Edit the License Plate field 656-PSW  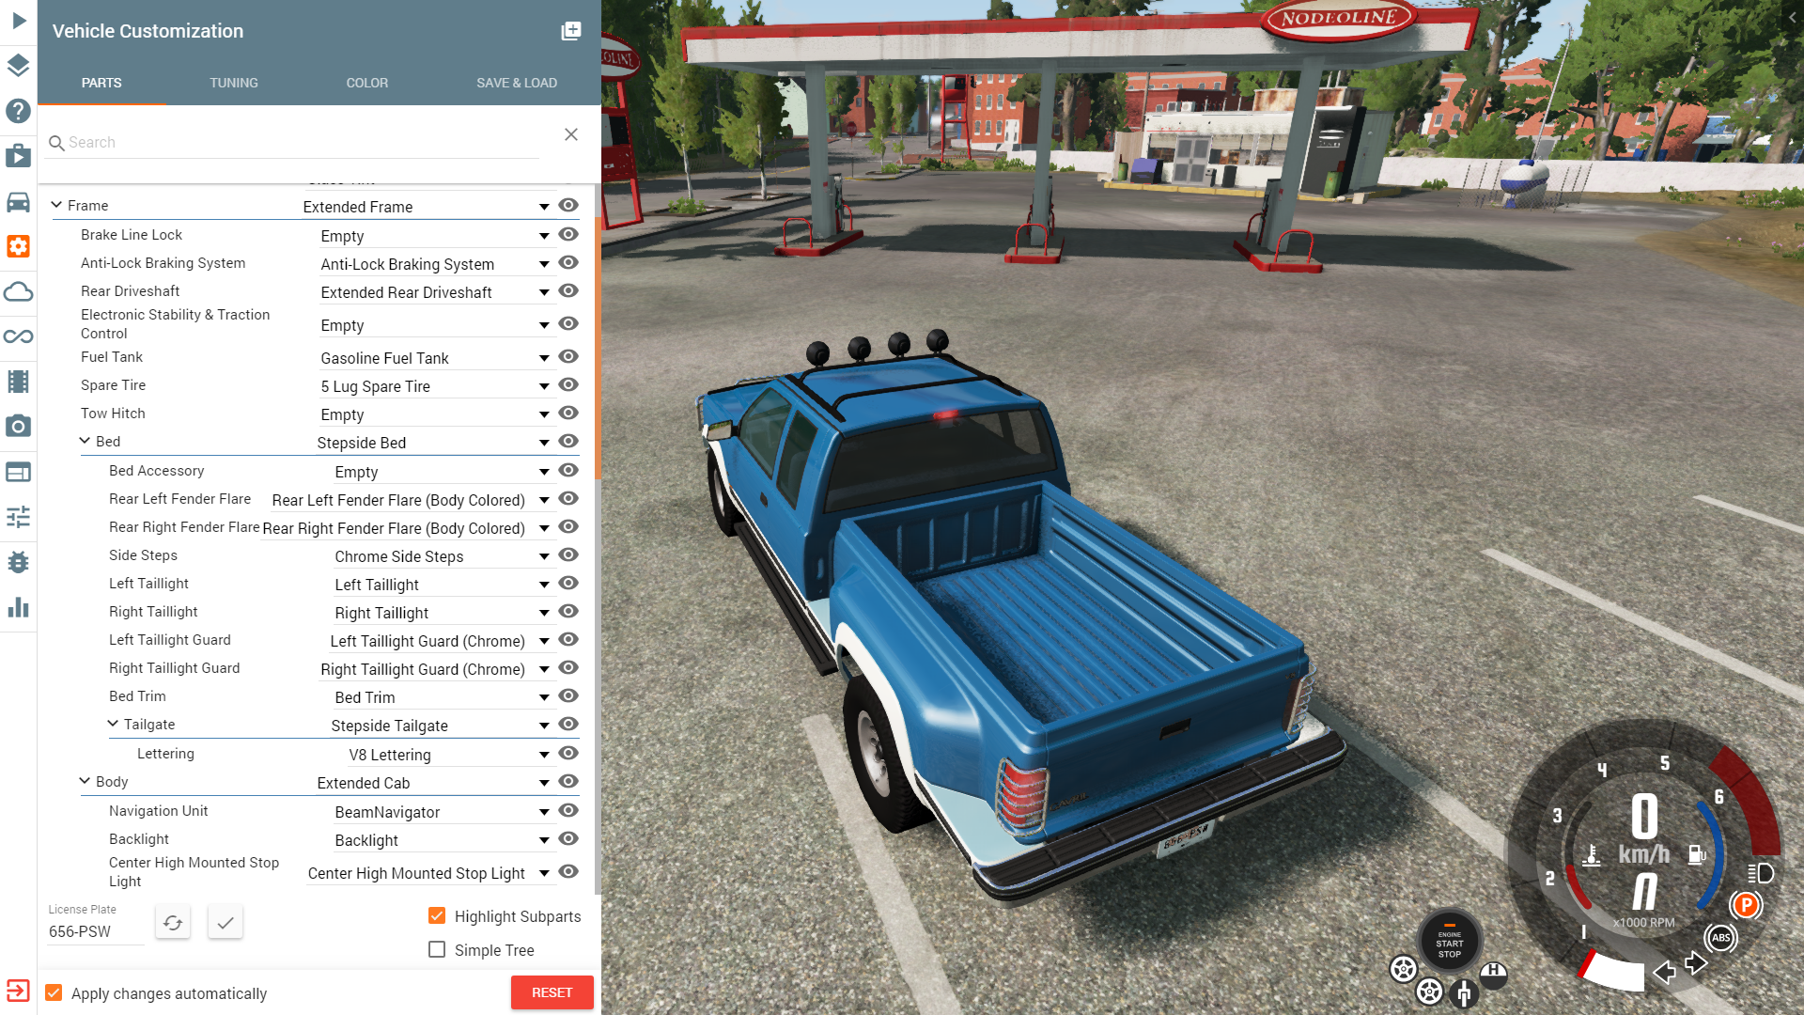click(96, 931)
